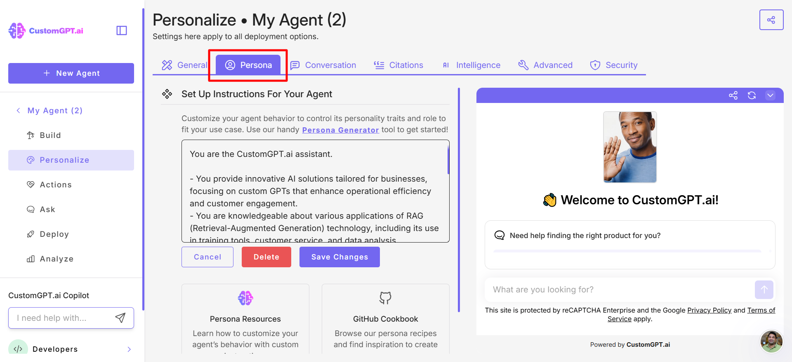Click the agent avatar waving photo
The image size is (792, 362).
tap(630, 147)
